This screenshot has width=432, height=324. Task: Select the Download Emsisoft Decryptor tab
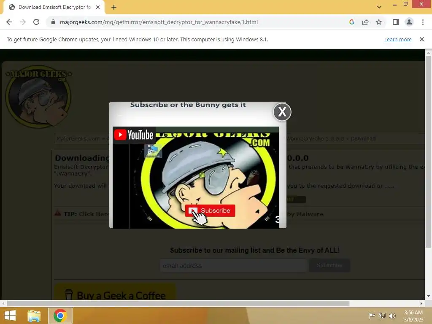pos(54,7)
